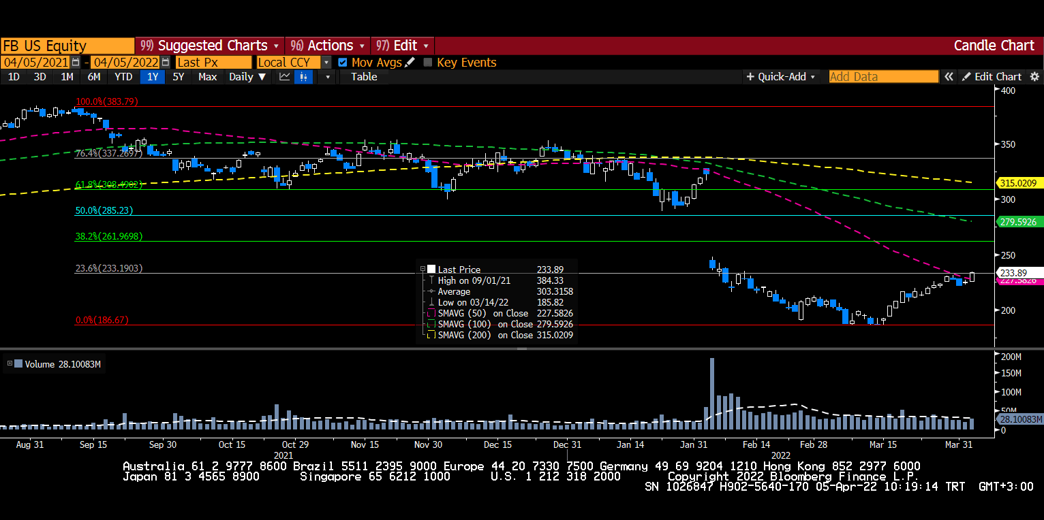This screenshot has height=520, width=1044.
Task: Click the pencil icon beside Mov Avgs
Action: pos(410,62)
